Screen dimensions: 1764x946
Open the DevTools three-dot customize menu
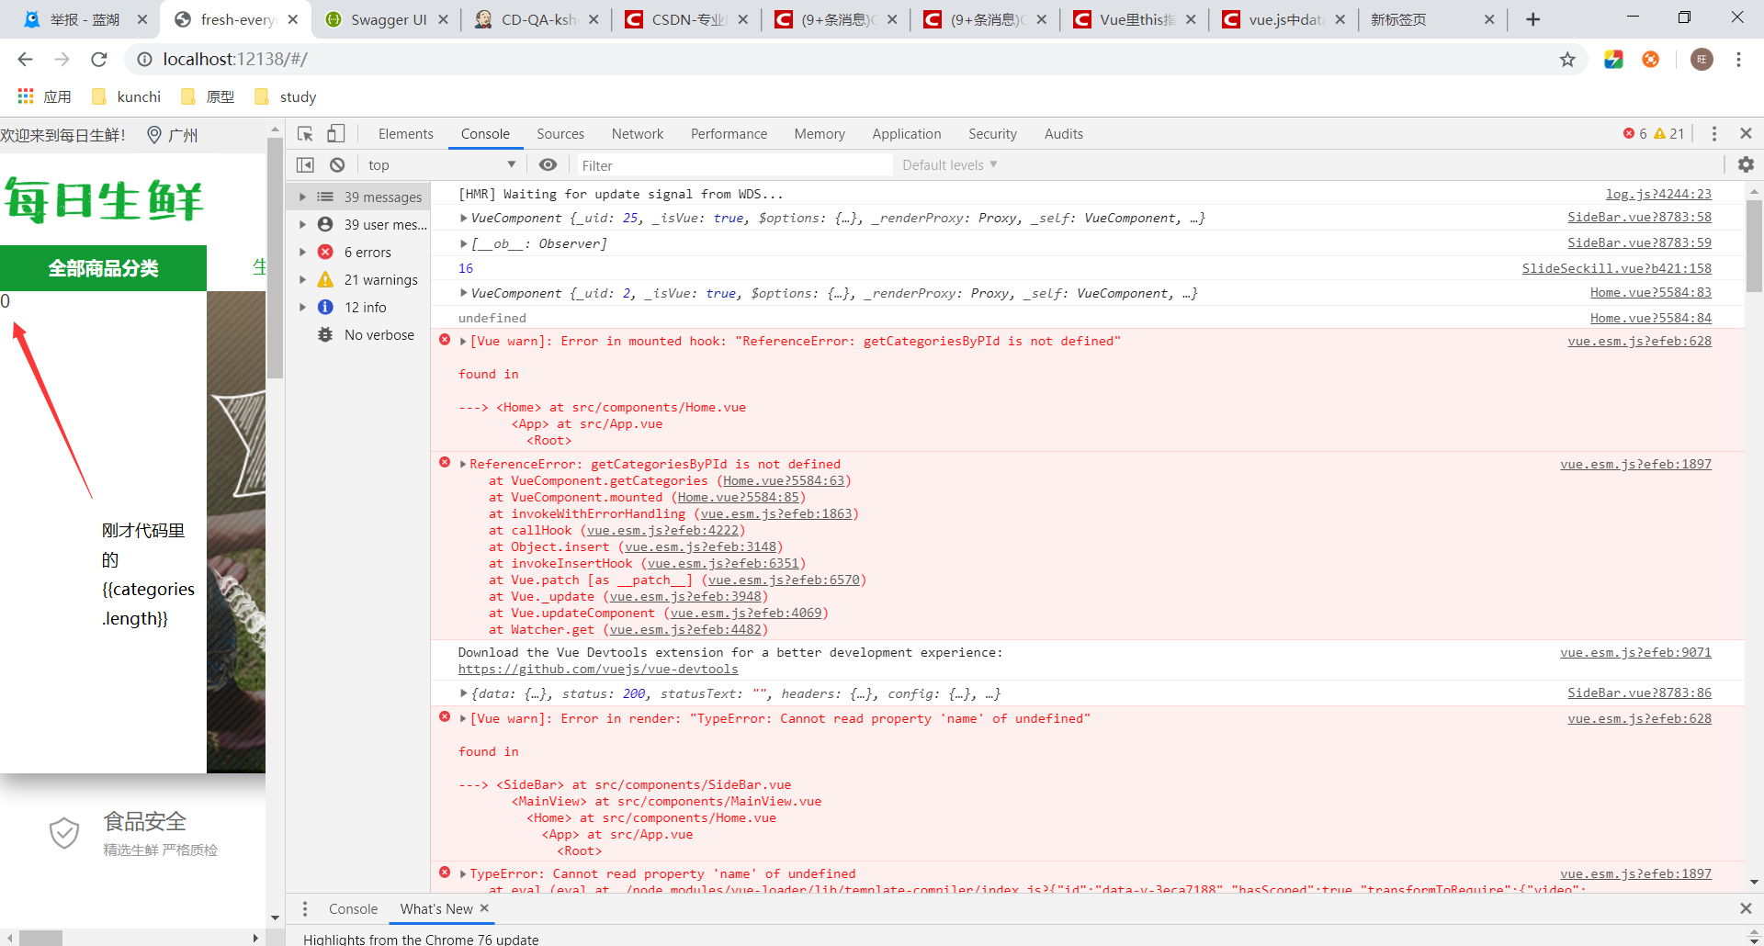(1714, 134)
